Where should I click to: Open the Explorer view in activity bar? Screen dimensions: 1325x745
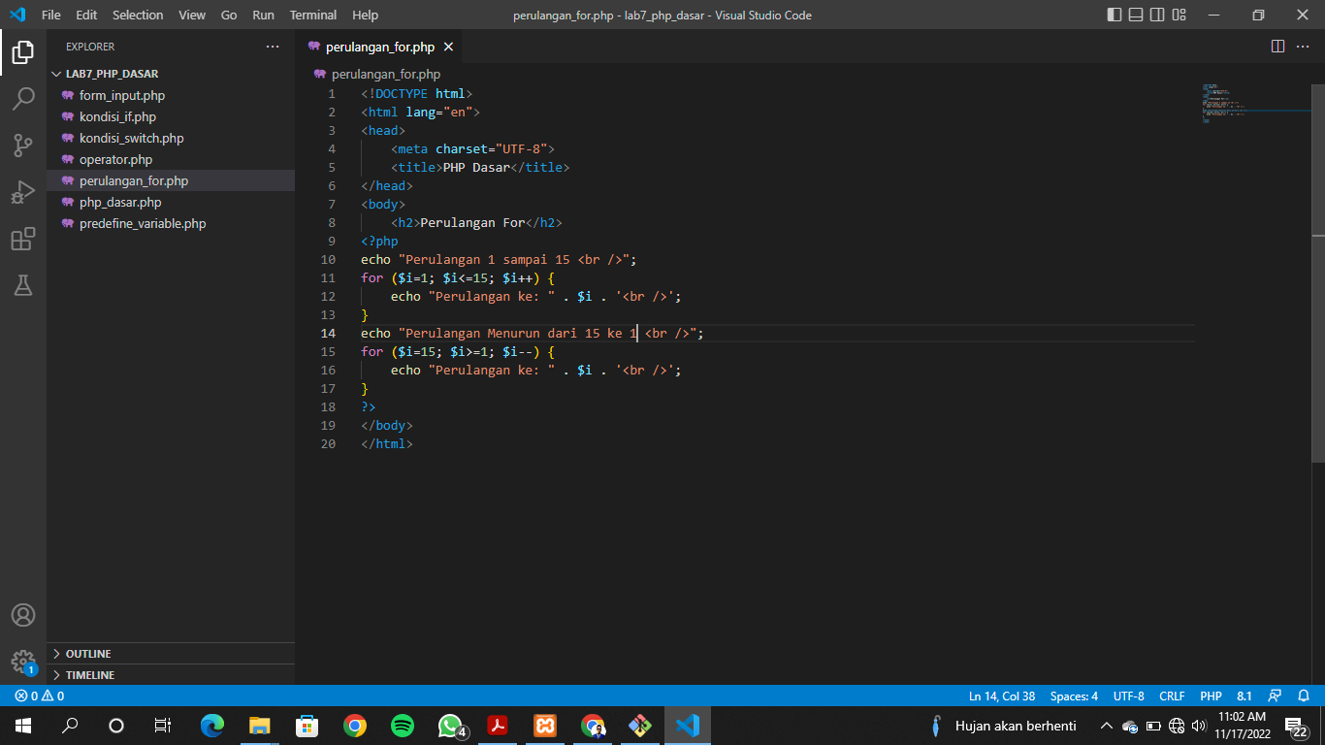tap(23, 52)
